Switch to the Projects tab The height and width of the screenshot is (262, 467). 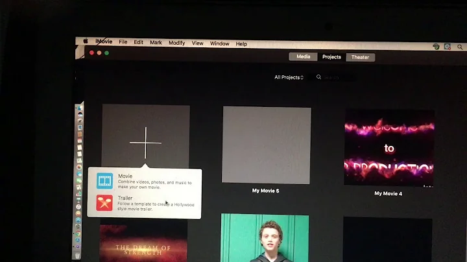tap(331, 57)
